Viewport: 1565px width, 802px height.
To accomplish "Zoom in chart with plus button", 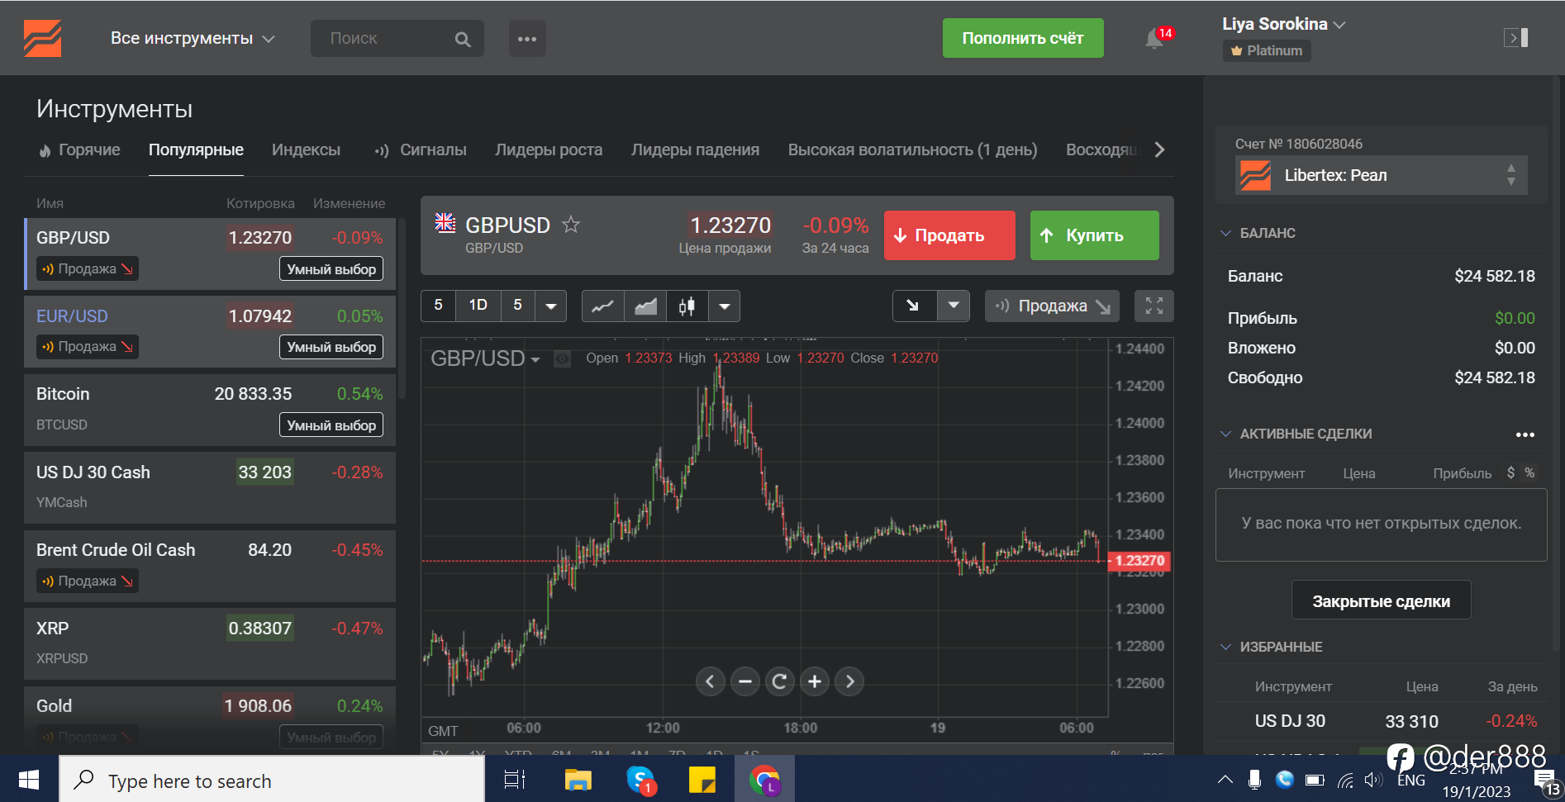I will point(815,681).
